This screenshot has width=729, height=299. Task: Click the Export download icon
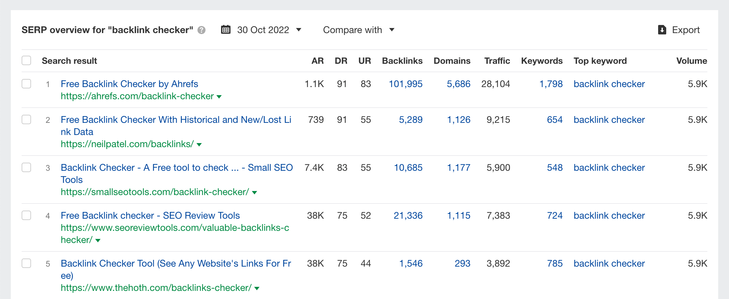tap(662, 30)
